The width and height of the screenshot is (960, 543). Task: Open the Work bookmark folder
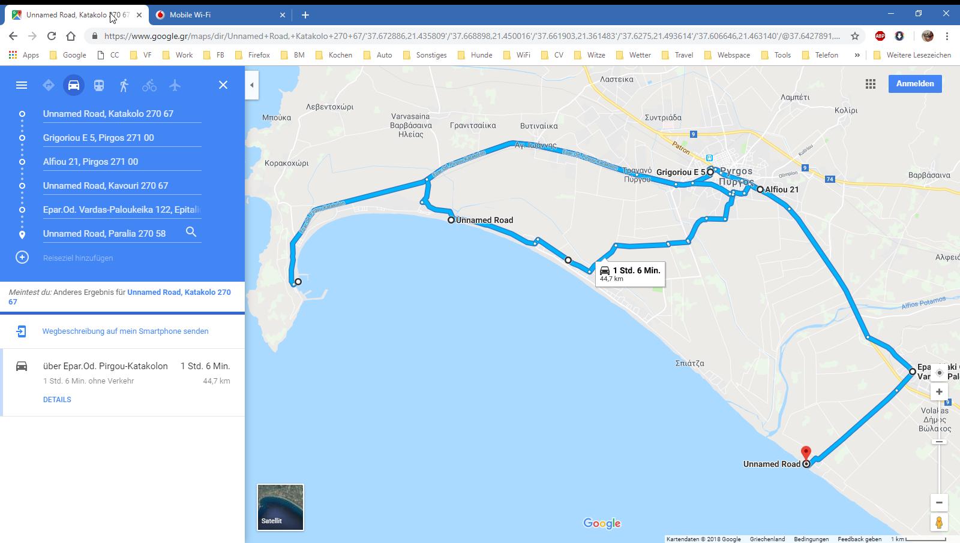(x=178, y=55)
